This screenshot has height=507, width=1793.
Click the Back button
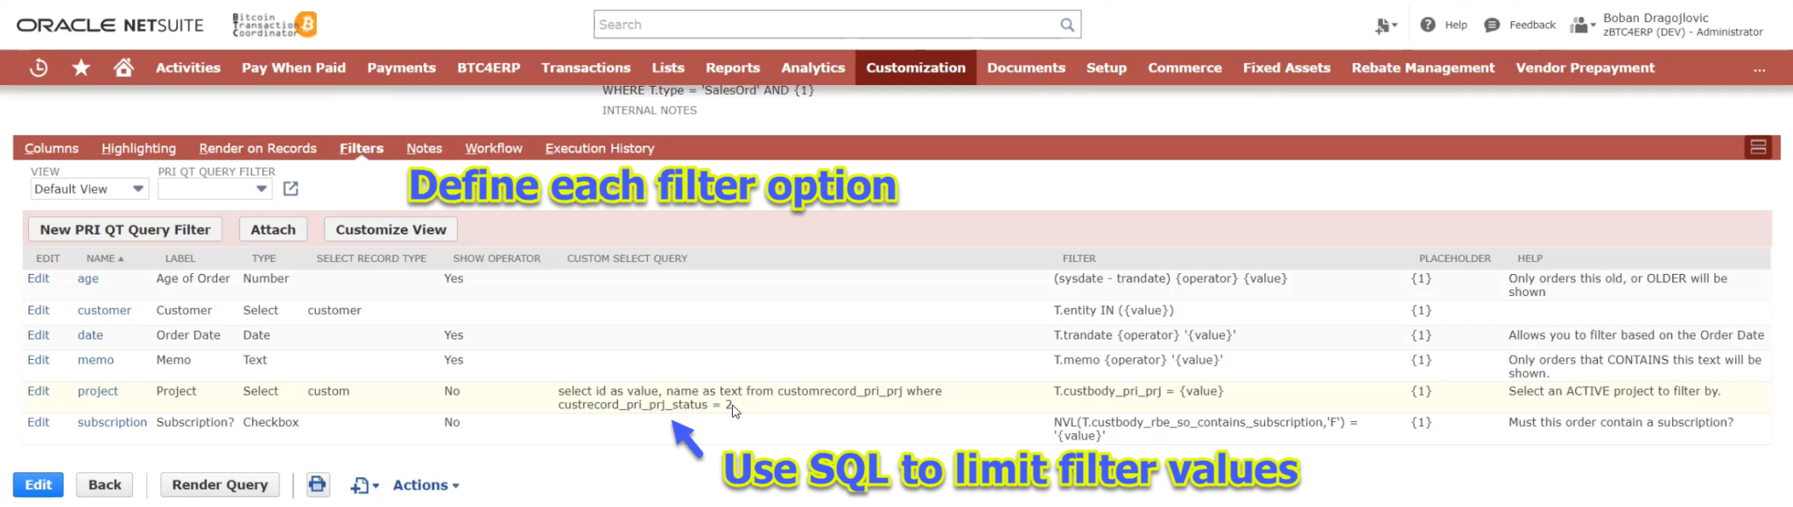[105, 484]
